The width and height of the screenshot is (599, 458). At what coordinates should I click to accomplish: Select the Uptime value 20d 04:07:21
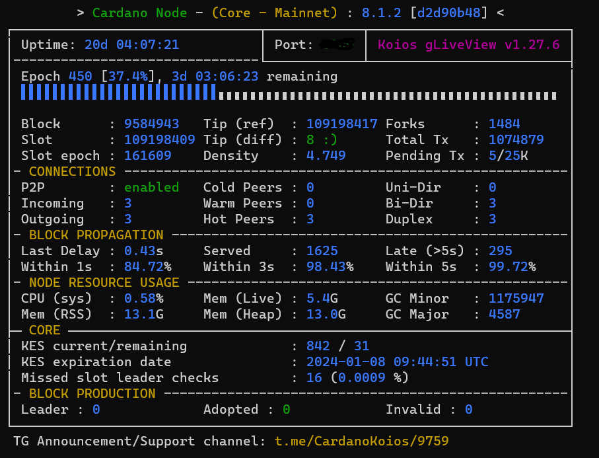point(132,45)
